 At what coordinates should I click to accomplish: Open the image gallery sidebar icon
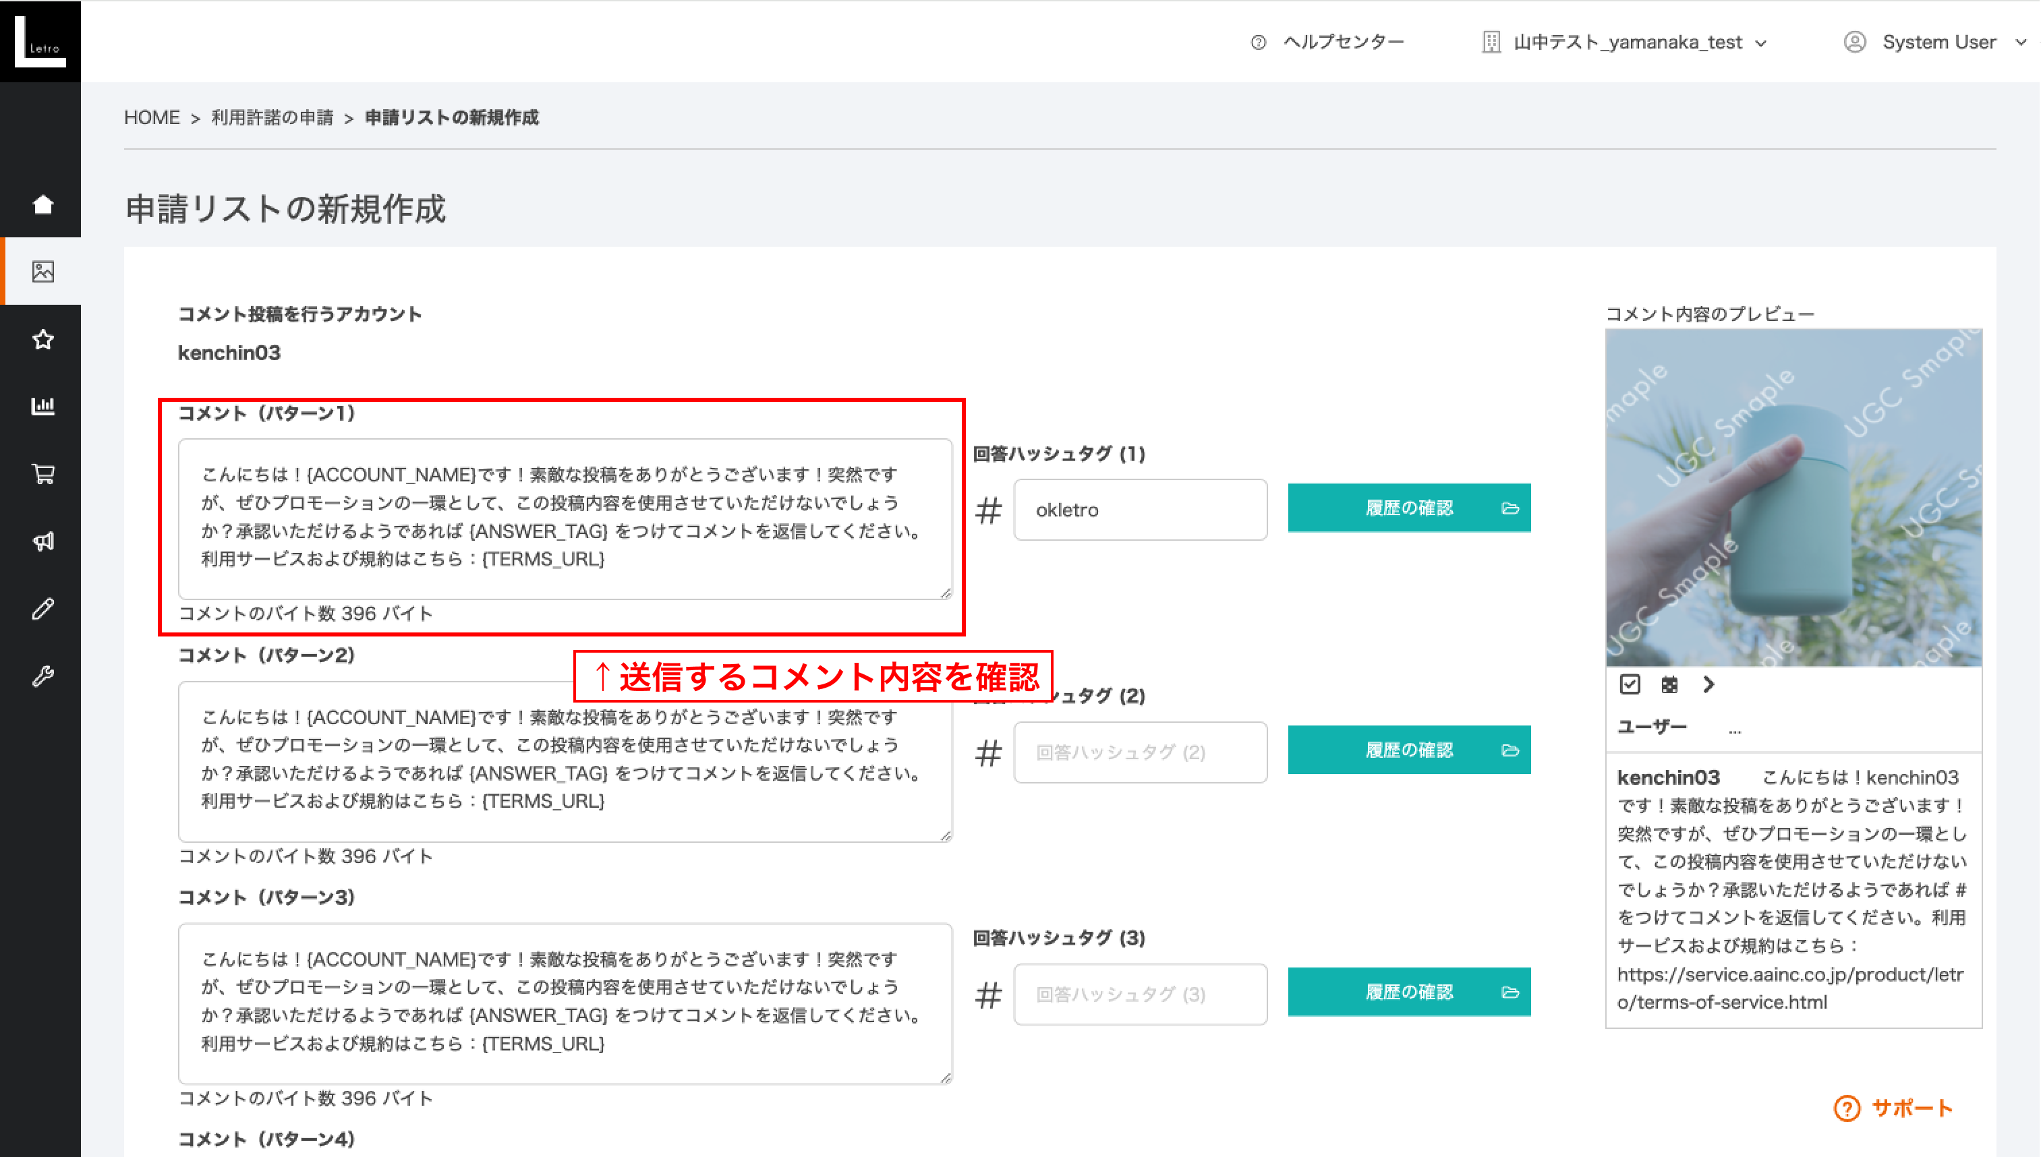(x=43, y=272)
